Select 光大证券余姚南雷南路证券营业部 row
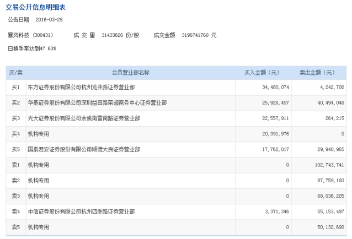Screen dimensions: 352x239 point(176,118)
